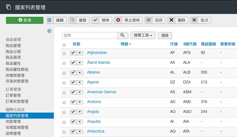The height and width of the screenshot is (137, 237).
Task: Go to 貨幣管理 in the sidebar
Action: (13, 134)
